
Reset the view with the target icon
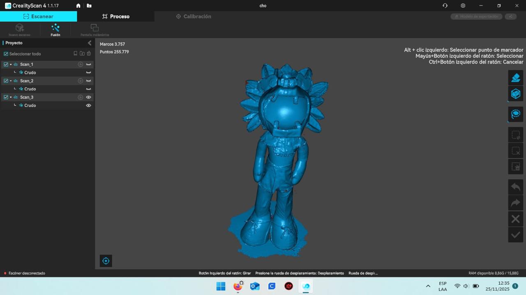(106, 261)
